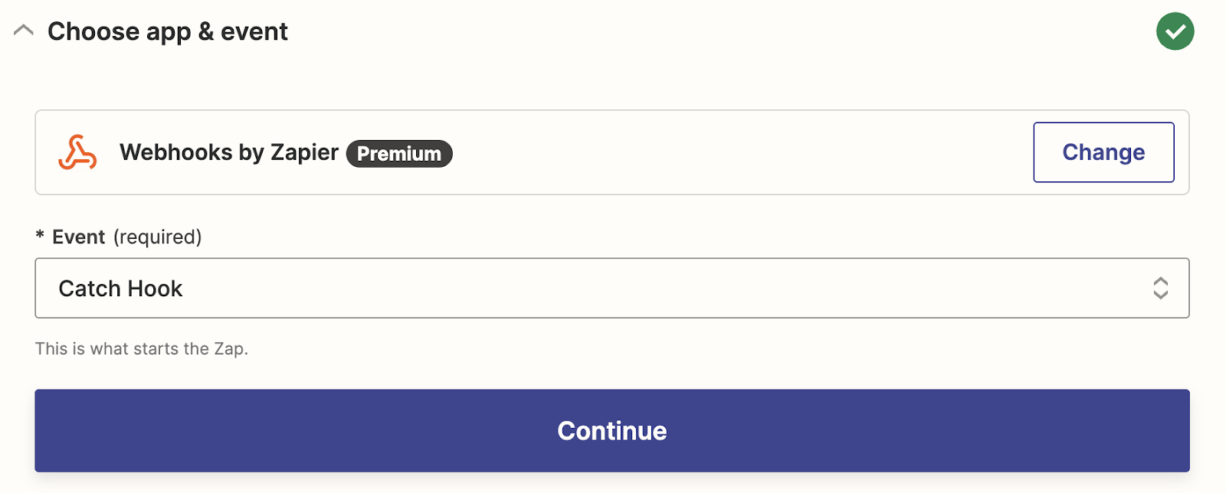Image resolution: width=1226 pixels, height=493 pixels.
Task: Click the helper text about starting the Zap
Action: coord(142,348)
